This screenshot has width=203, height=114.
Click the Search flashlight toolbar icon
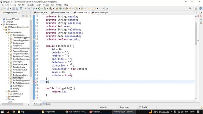click(x=70, y=9)
